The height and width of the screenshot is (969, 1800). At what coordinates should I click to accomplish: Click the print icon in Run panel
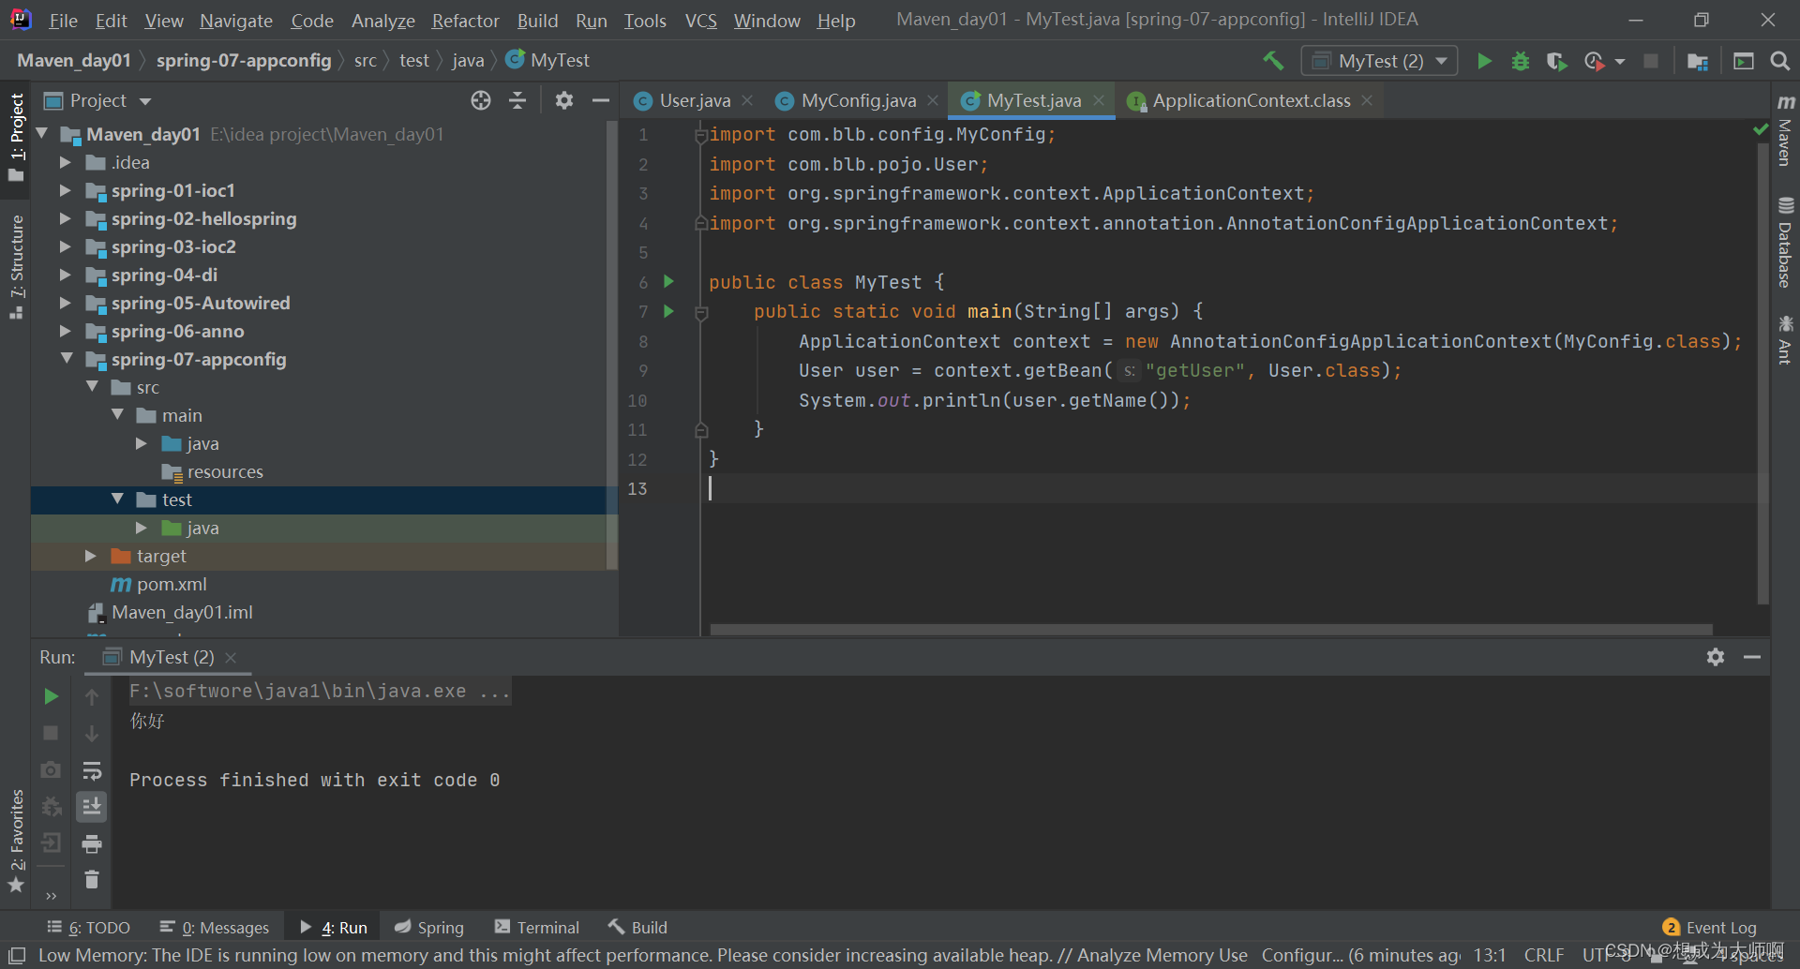tap(92, 844)
